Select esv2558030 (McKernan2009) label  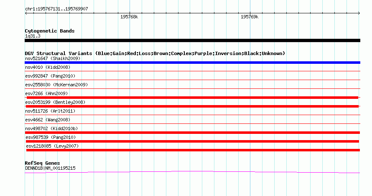(56, 85)
